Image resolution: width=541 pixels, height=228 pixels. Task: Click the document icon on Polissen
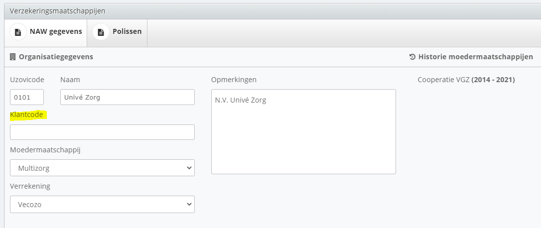(101, 32)
